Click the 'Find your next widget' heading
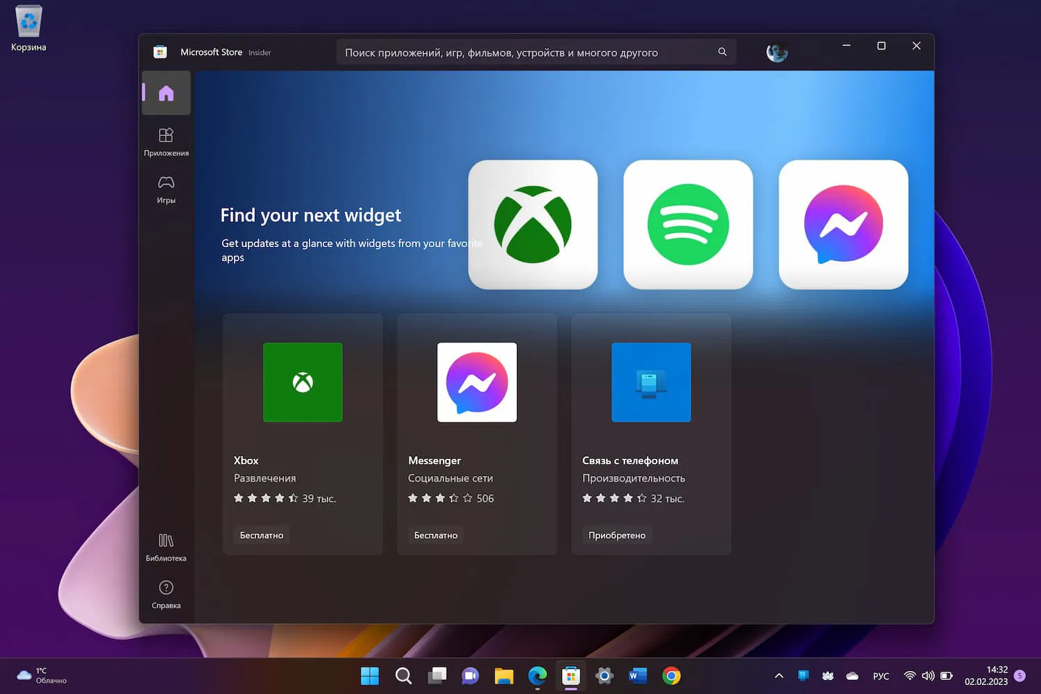 pos(311,215)
